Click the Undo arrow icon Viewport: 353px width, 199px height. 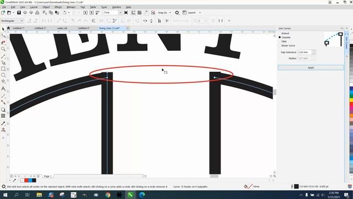coord(65,13)
